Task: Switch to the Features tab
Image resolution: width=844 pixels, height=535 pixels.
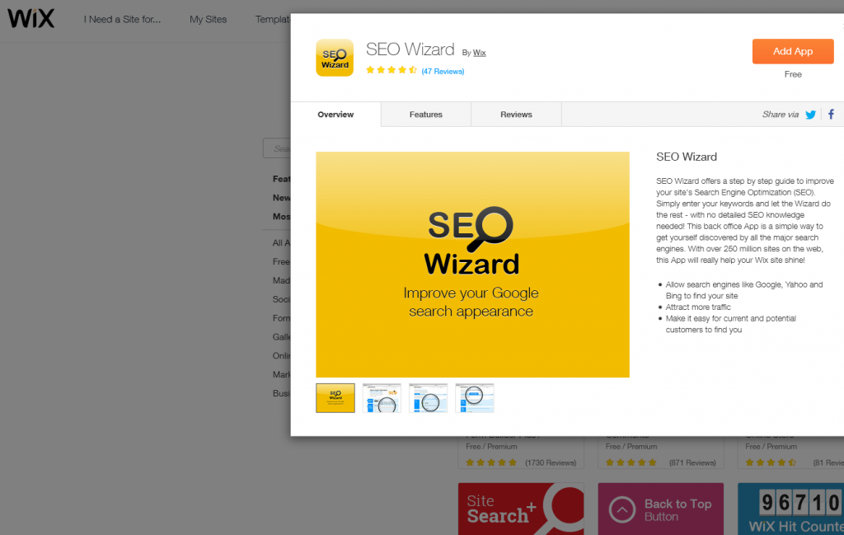Action: pyautogui.click(x=425, y=114)
